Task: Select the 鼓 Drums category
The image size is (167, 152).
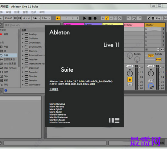Action: (5, 51)
